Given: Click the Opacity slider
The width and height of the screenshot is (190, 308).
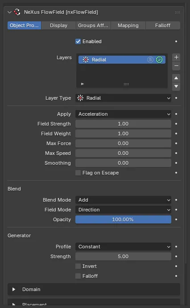Looking at the screenshot, I should [123, 219].
